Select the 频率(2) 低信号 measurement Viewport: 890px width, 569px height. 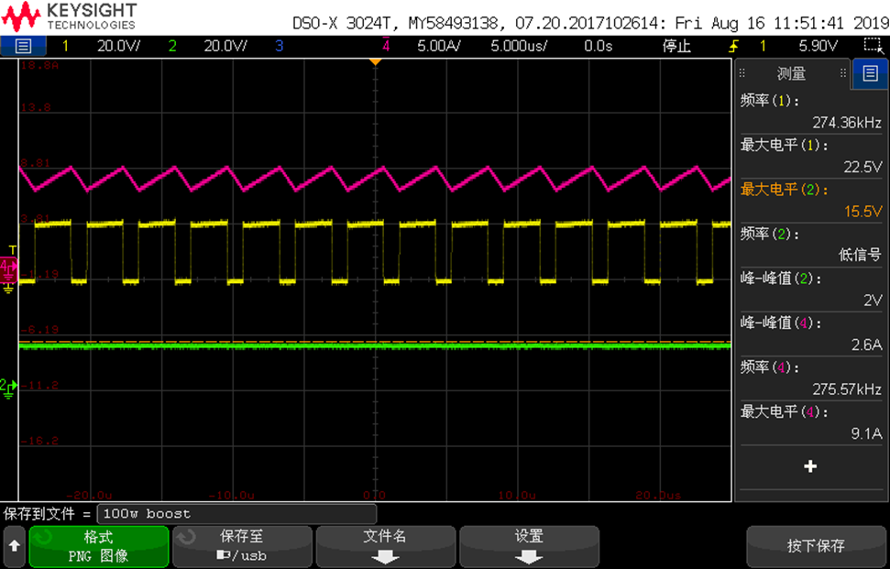[811, 245]
